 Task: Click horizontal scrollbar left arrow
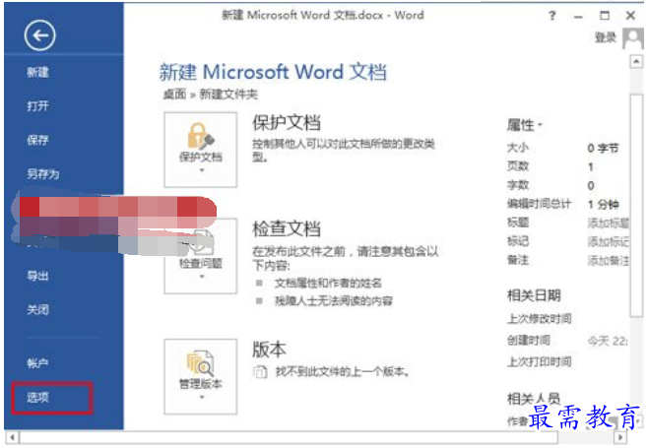[x=12, y=437]
